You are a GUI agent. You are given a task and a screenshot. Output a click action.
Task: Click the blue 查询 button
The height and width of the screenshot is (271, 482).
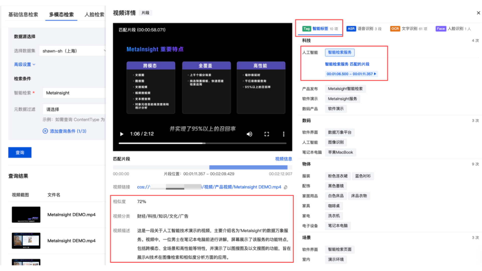[x=20, y=153]
